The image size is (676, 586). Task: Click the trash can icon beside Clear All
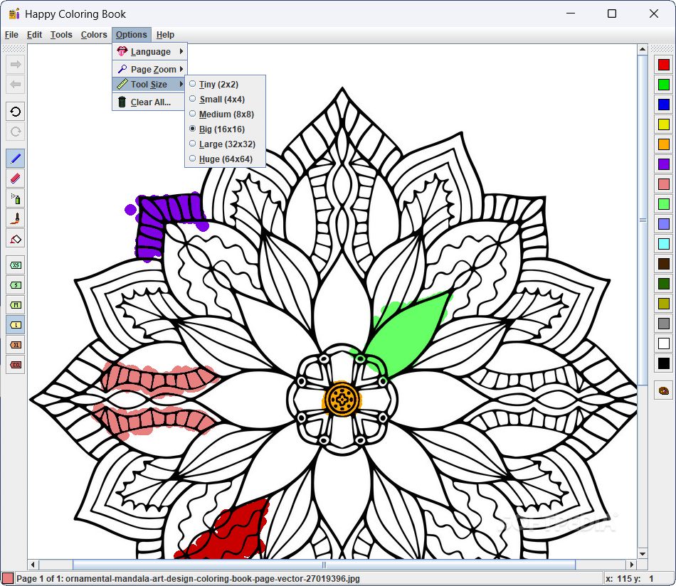[122, 102]
